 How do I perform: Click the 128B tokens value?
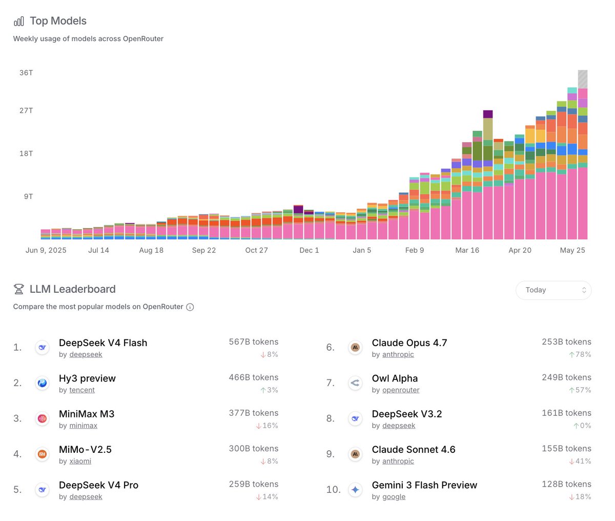(566, 484)
